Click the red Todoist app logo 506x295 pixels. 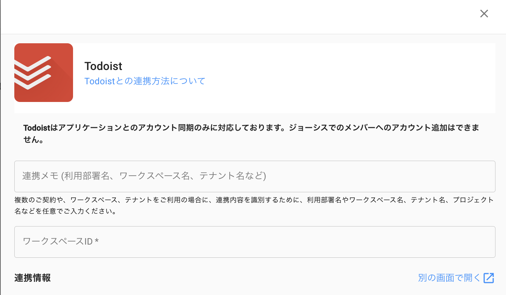point(44,73)
